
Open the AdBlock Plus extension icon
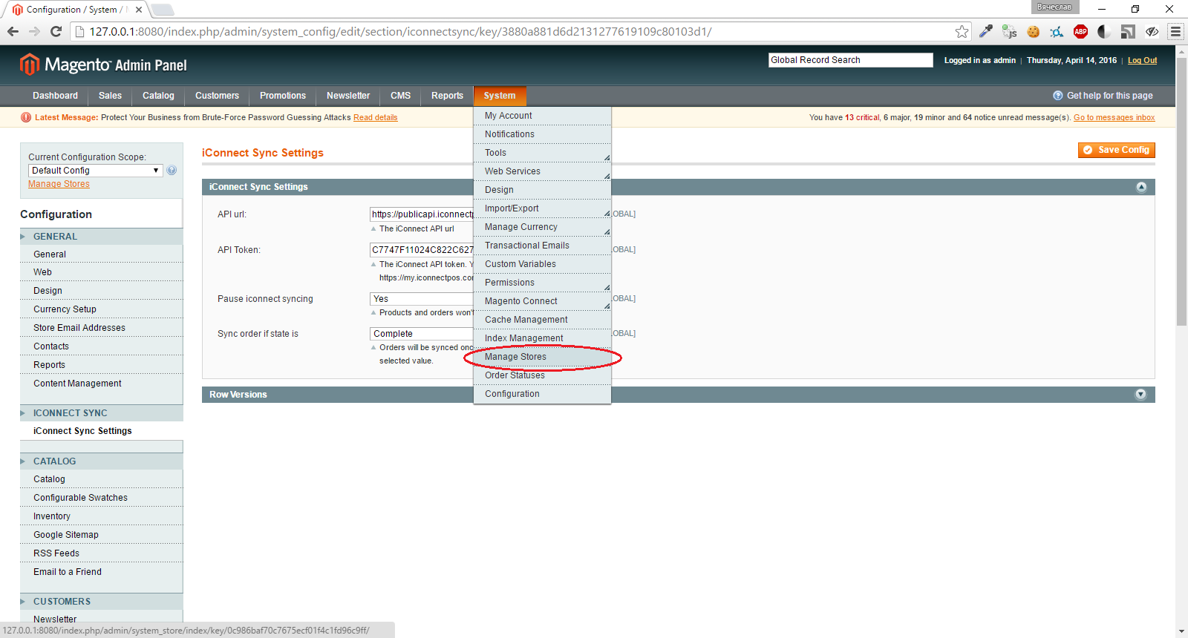pos(1081,31)
